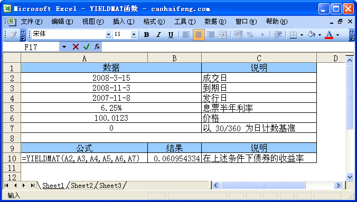
Task: Expand the Name Box dropdown
Action: (64, 47)
